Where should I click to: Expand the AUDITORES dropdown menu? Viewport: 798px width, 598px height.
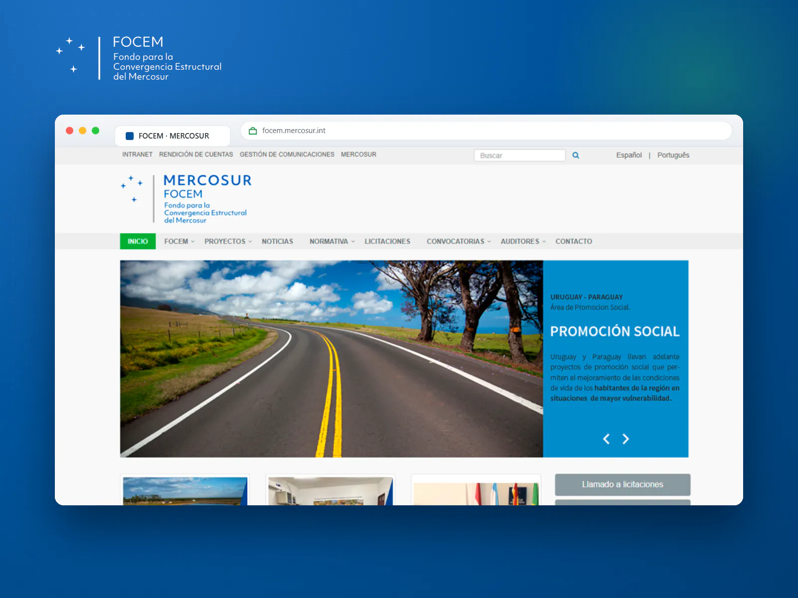point(523,241)
